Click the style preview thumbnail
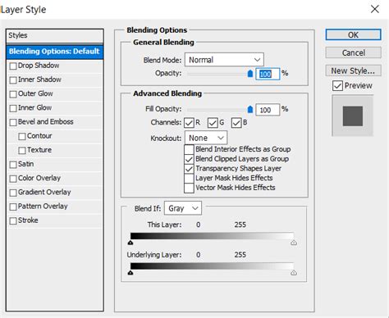Image resolution: width=389 pixels, height=318 pixels. (x=353, y=116)
